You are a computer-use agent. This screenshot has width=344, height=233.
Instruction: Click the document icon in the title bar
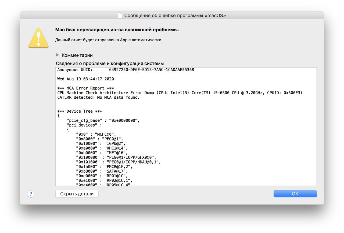click(120, 16)
